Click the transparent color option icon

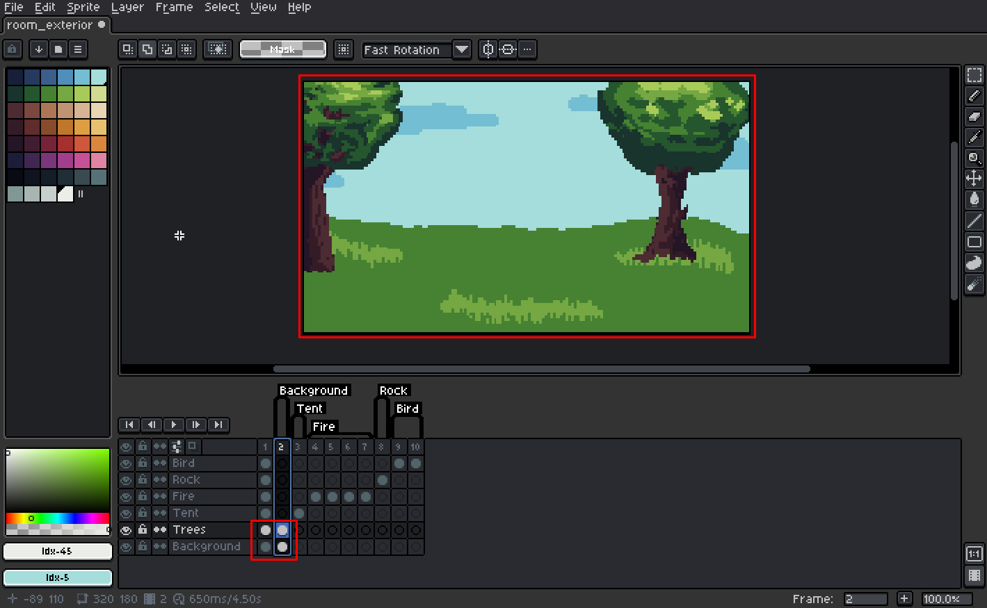(x=218, y=49)
